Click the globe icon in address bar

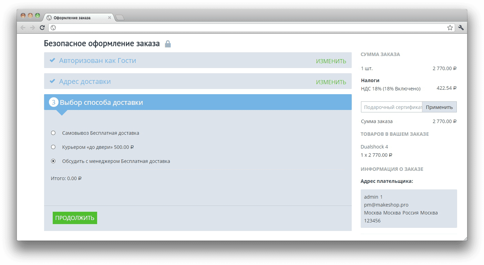coord(53,28)
